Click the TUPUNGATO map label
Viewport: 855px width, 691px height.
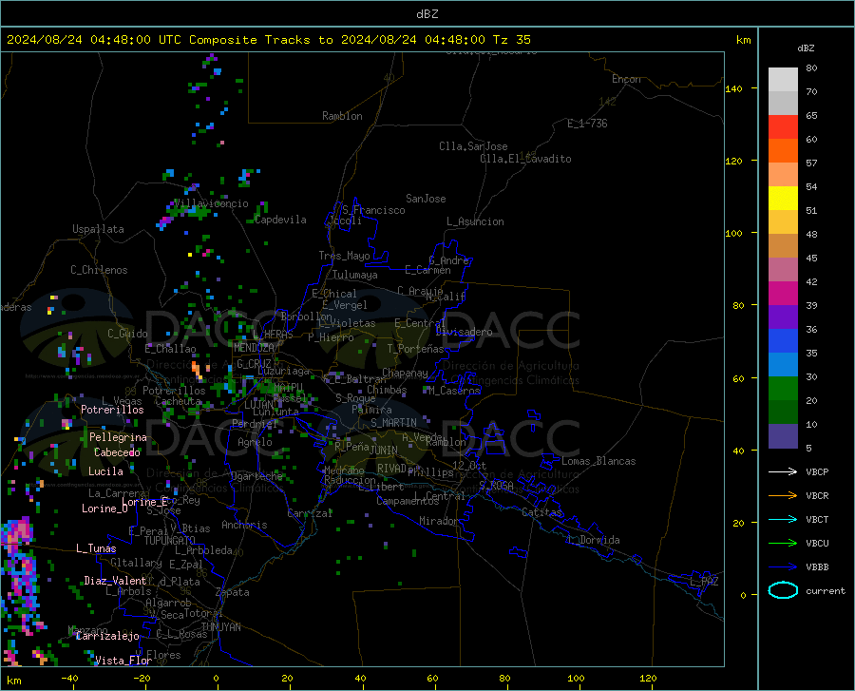[x=170, y=541]
